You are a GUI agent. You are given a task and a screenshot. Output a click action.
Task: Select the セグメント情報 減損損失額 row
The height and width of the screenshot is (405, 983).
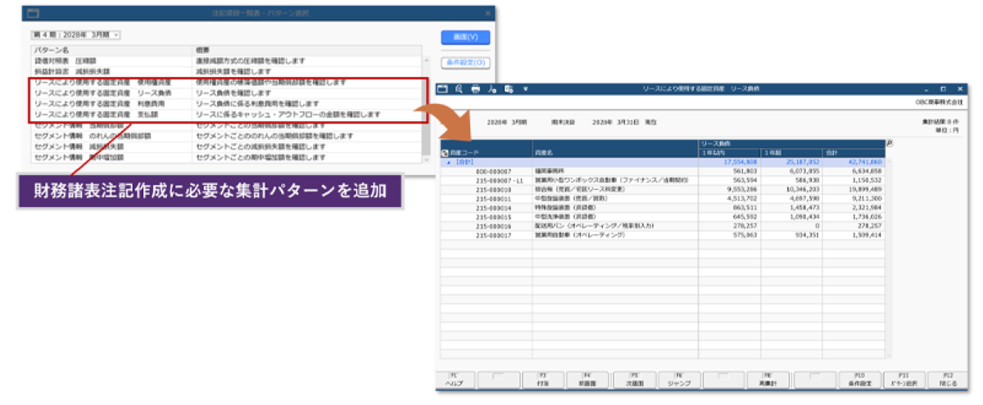point(227,146)
